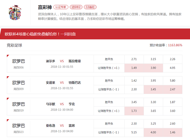This screenshot has width=190, height=140.
Task: Click the 认证专家 badge
Action: point(61,7)
